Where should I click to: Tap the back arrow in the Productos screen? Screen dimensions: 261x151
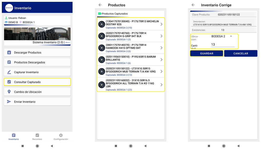click(100, 5)
